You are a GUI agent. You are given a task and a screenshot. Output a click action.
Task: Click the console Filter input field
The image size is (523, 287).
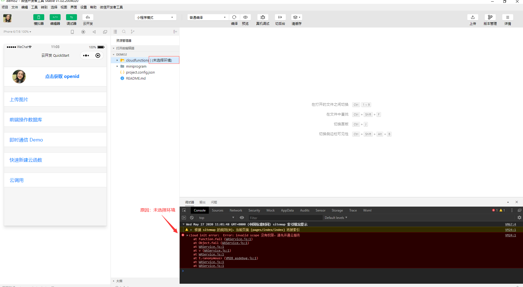point(285,218)
